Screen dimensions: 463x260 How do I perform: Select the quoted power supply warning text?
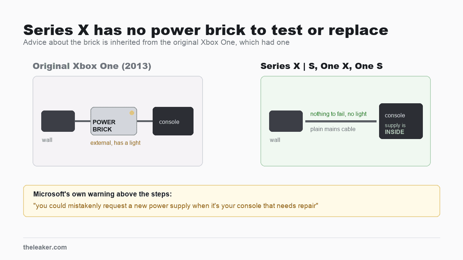[176, 206]
